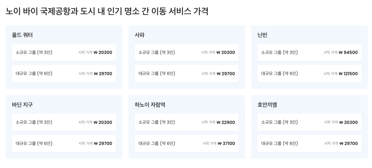Image resolution: width=372 pixels, height=168 pixels.
Task: Click the 사파 card heading
Action: (139, 35)
